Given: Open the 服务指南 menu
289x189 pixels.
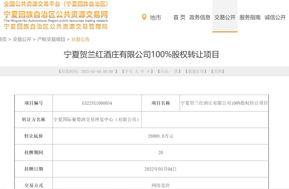Looking at the screenshot, I should pos(250,17).
